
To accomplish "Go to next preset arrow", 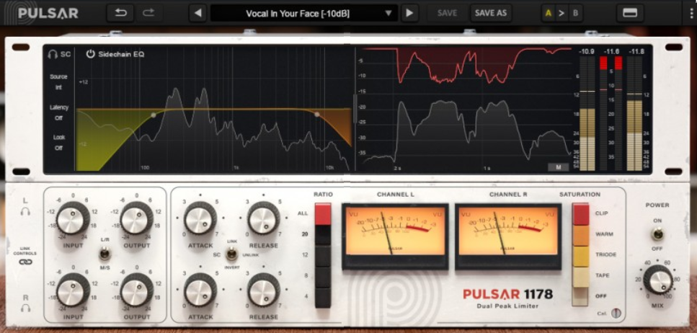I will coord(410,13).
